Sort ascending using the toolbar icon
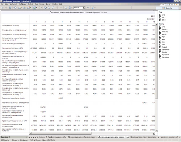Viewport: 181px width, 142px height. coord(49,8)
